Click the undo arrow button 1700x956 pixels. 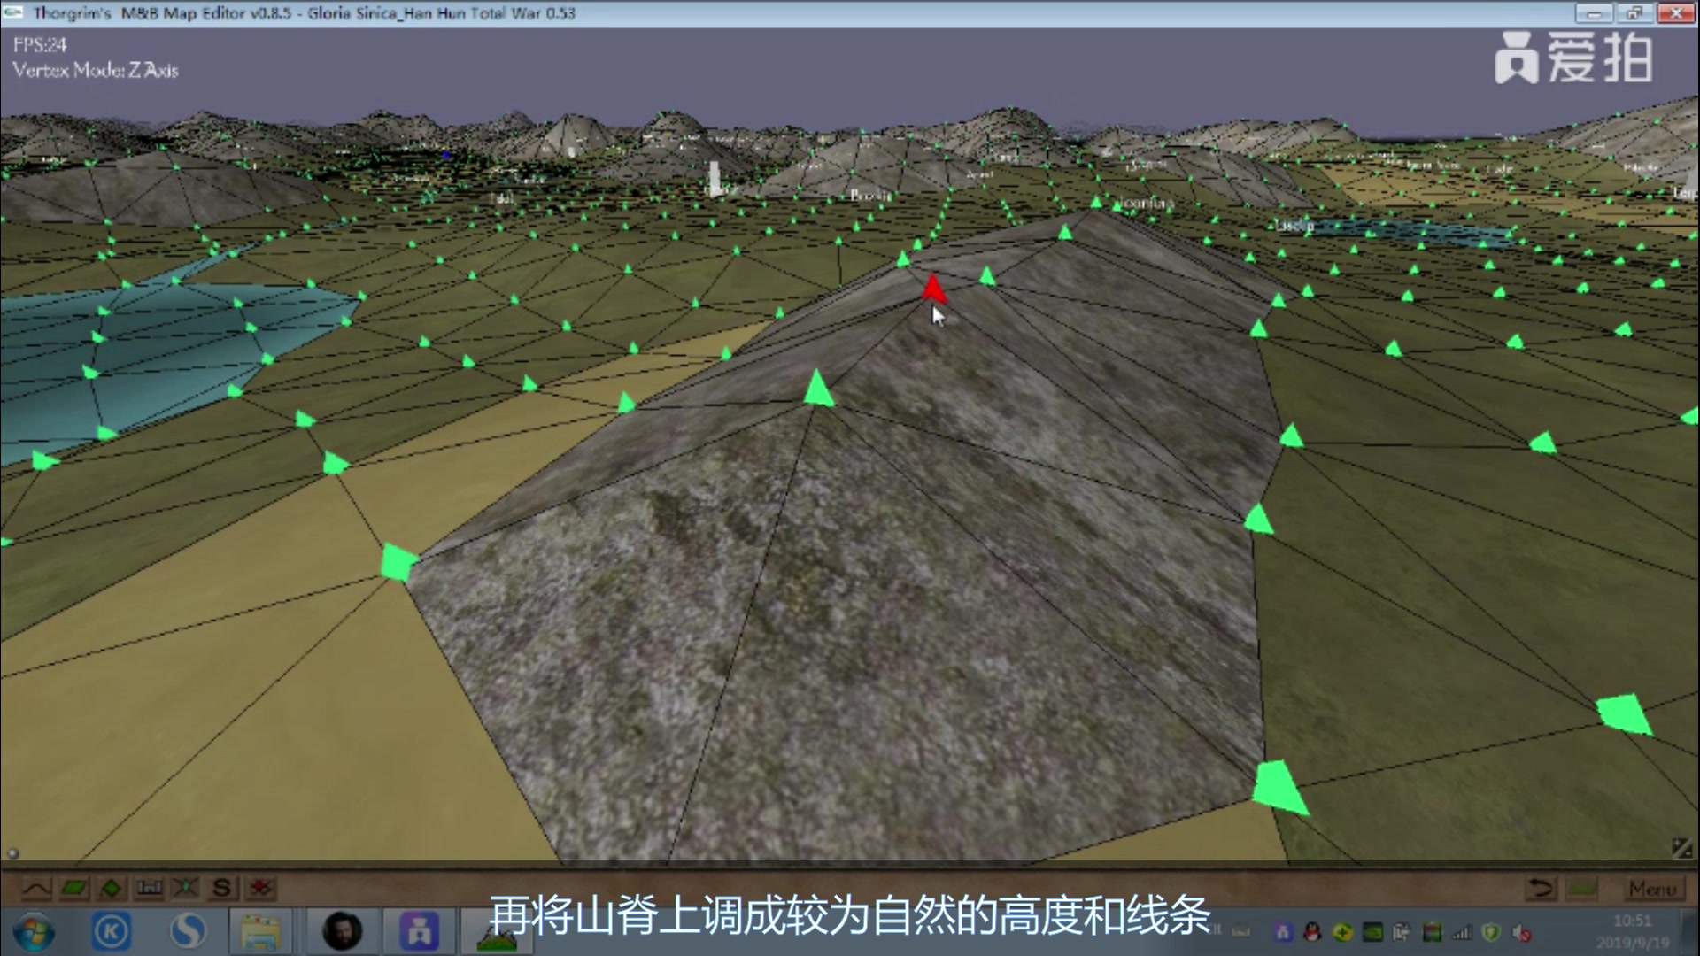(1542, 888)
